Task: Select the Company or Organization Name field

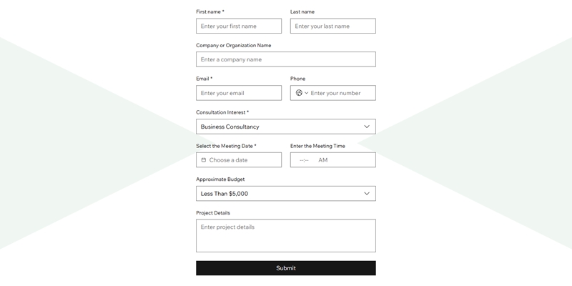Action: point(285,59)
